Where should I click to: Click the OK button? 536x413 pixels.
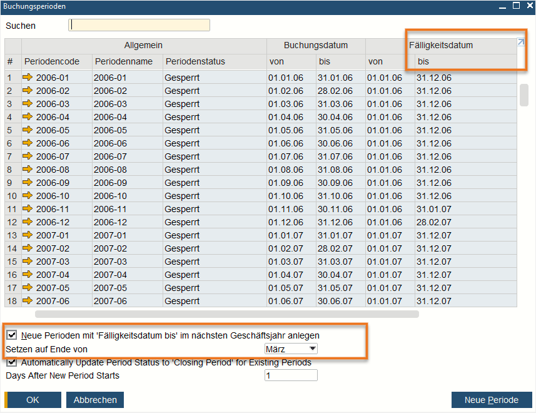(33, 400)
